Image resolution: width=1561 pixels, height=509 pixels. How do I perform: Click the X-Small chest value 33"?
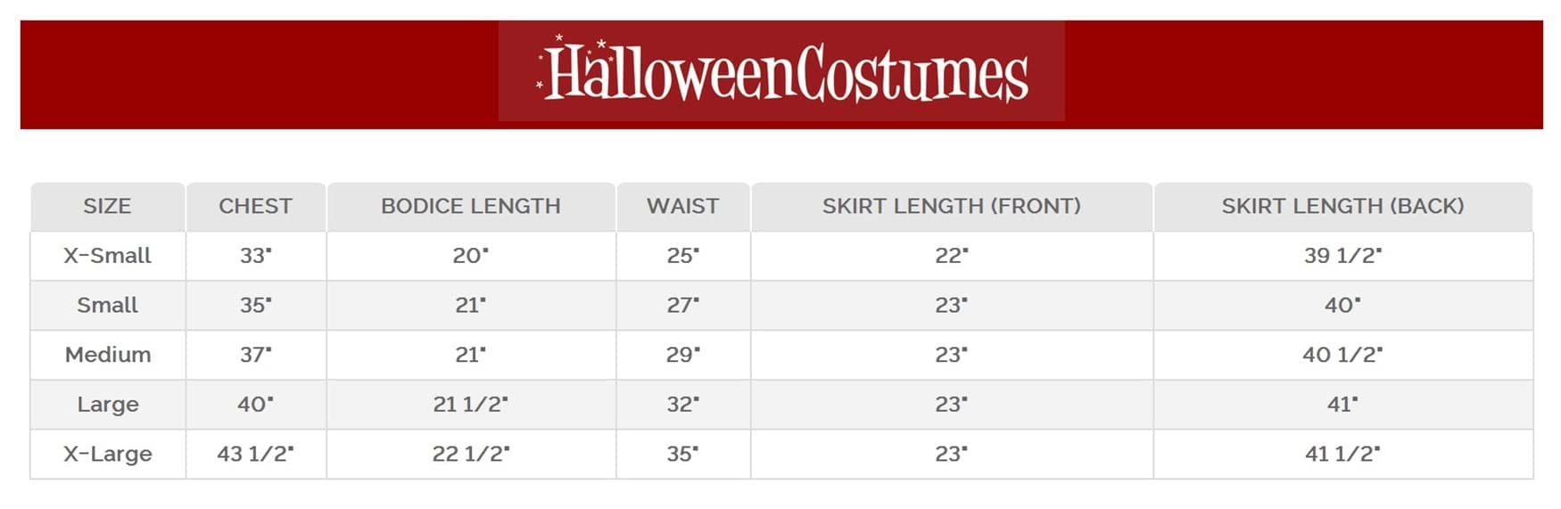[255, 256]
